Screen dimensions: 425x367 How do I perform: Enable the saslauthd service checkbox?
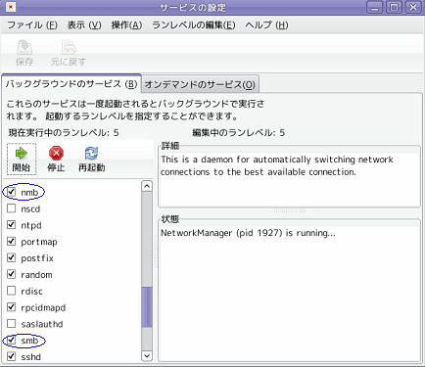[12, 323]
